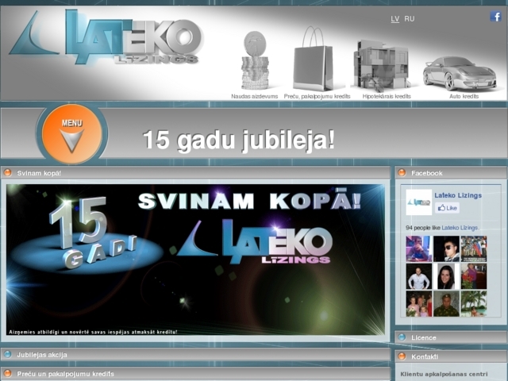Expand the Preču un pakalpojumu kredīts panel
This screenshot has height=381, width=508.
[x=196, y=374]
